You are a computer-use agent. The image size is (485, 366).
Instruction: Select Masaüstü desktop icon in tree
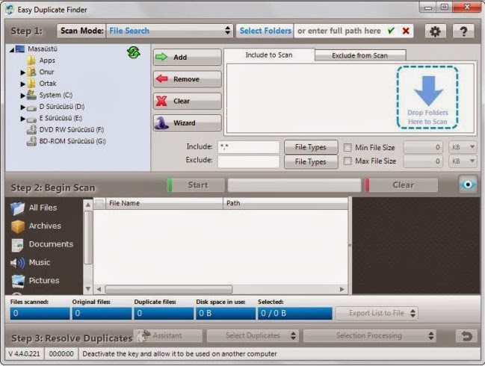(20, 49)
